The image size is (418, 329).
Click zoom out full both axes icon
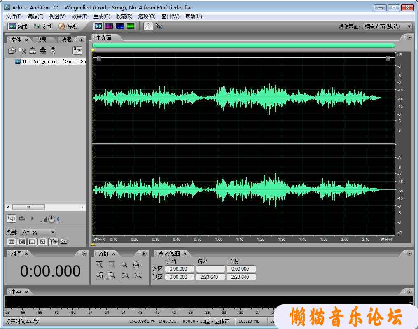[124, 264]
